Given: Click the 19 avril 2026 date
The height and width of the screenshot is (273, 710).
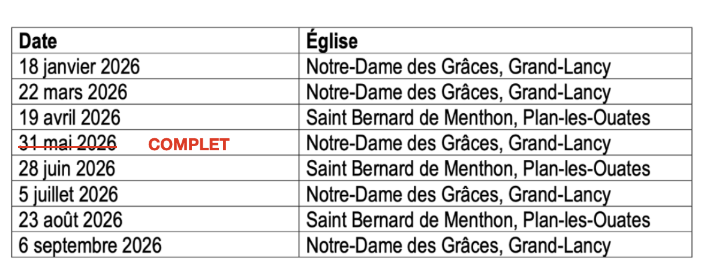Looking at the screenshot, I should pyautogui.click(x=70, y=117).
